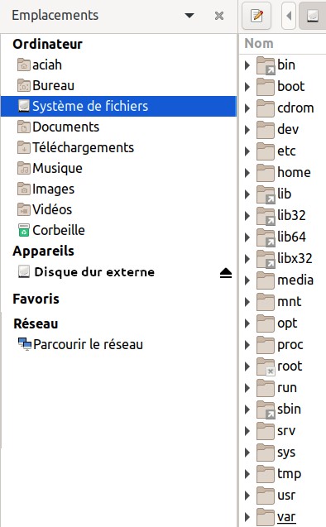Eject the Disque dur externe drive
This screenshot has height=527, width=326.
(226, 273)
